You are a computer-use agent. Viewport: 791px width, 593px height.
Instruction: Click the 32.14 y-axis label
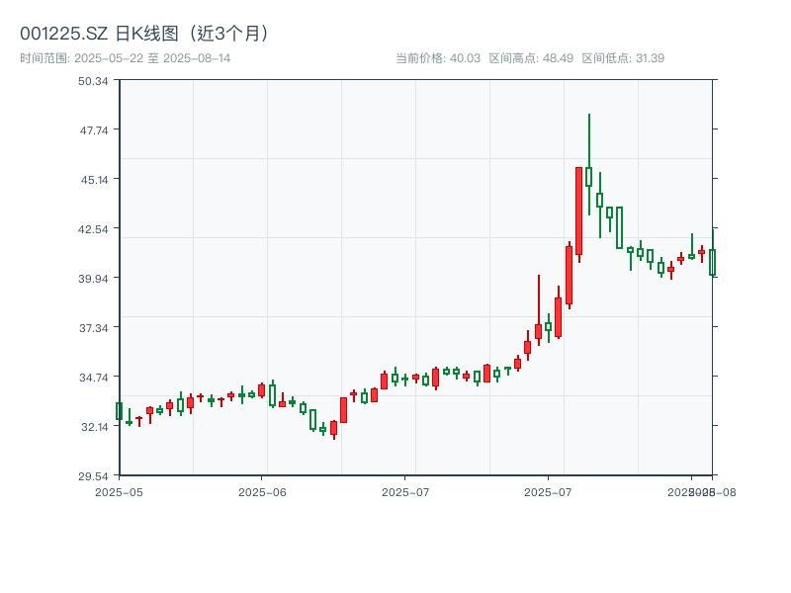click(93, 426)
